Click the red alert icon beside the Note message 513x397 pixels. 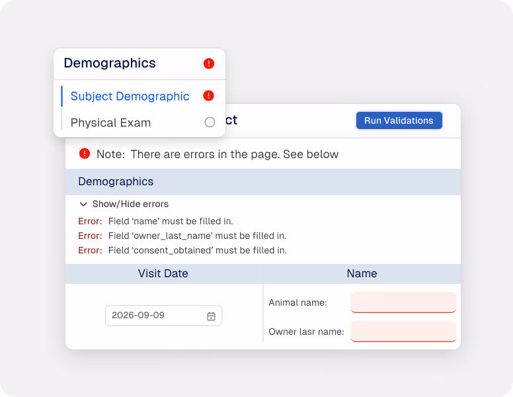pyautogui.click(x=85, y=154)
